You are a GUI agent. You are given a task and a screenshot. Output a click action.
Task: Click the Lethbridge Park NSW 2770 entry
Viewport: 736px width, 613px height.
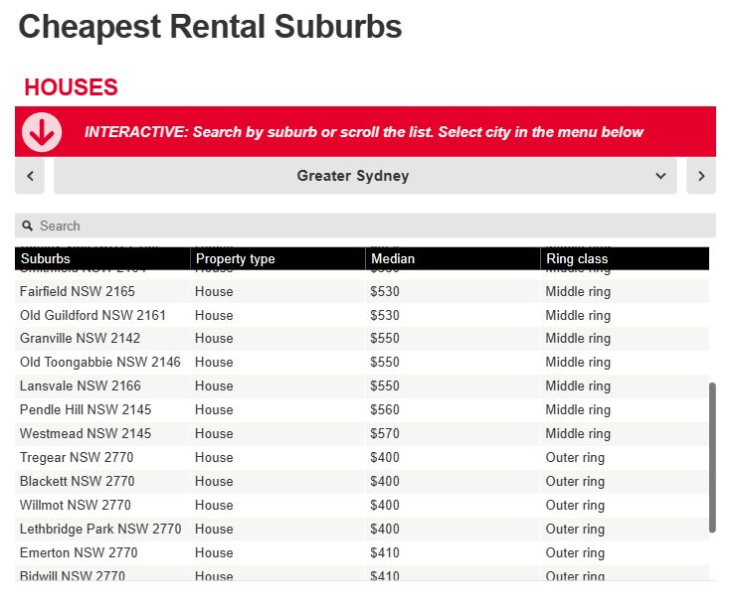tap(100, 530)
